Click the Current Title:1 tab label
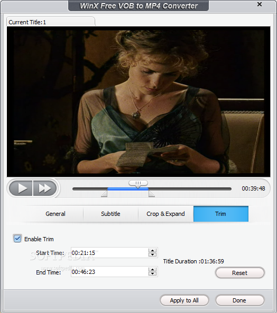 pos(27,22)
